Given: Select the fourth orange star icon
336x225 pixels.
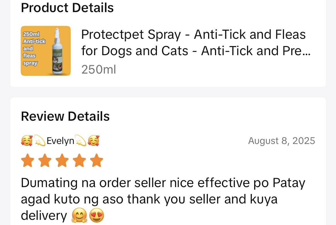Looking at the screenshot, I should (x=79, y=160).
